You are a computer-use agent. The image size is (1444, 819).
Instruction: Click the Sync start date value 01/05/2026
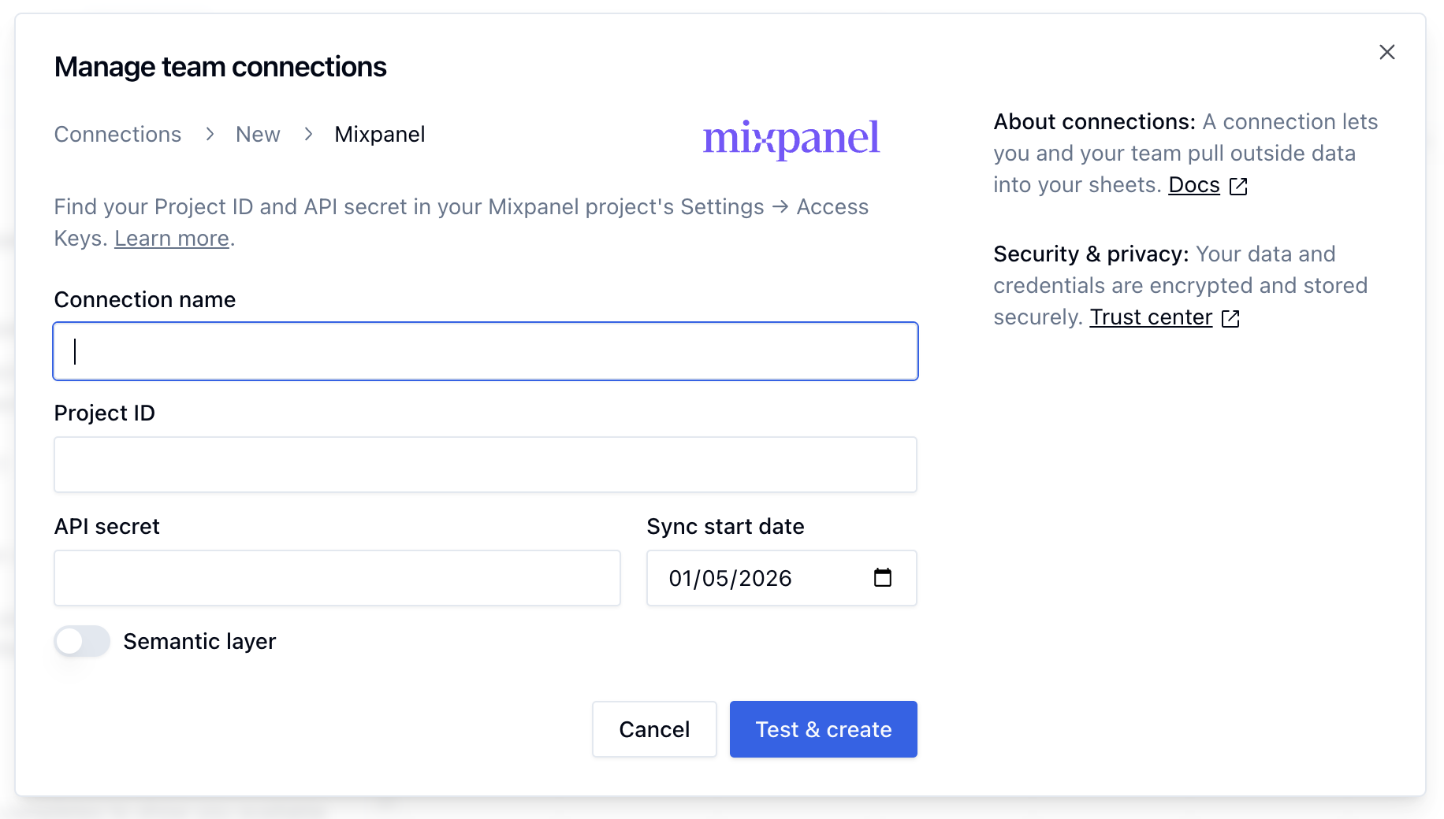tap(730, 579)
